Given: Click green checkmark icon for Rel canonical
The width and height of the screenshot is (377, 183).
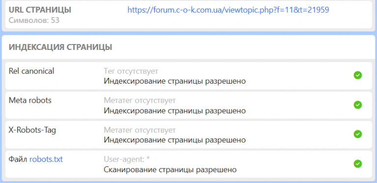Looking at the screenshot, I should [358, 75].
